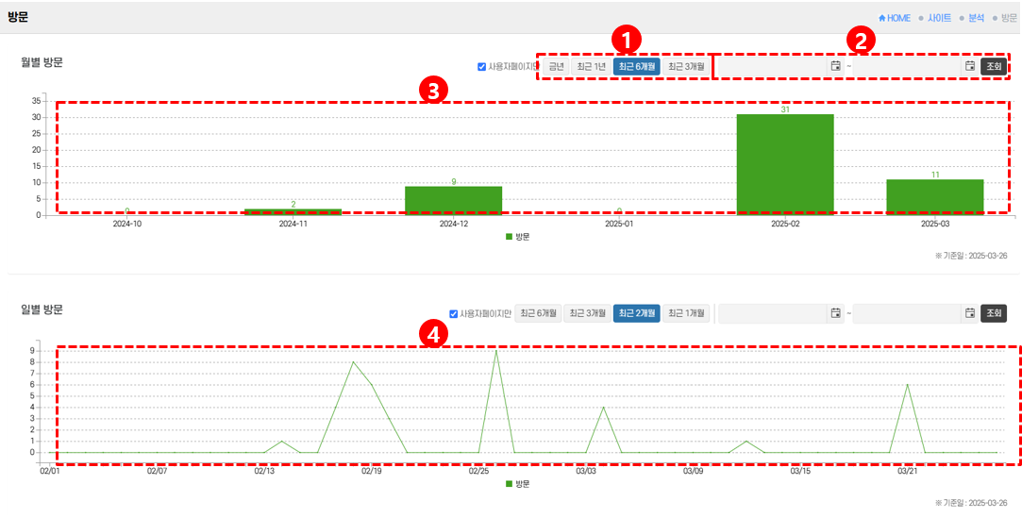This screenshot has width=1022, height=518.
Task: Select 최근 1년 range for monthly visits
Action: tap(592, 67)
